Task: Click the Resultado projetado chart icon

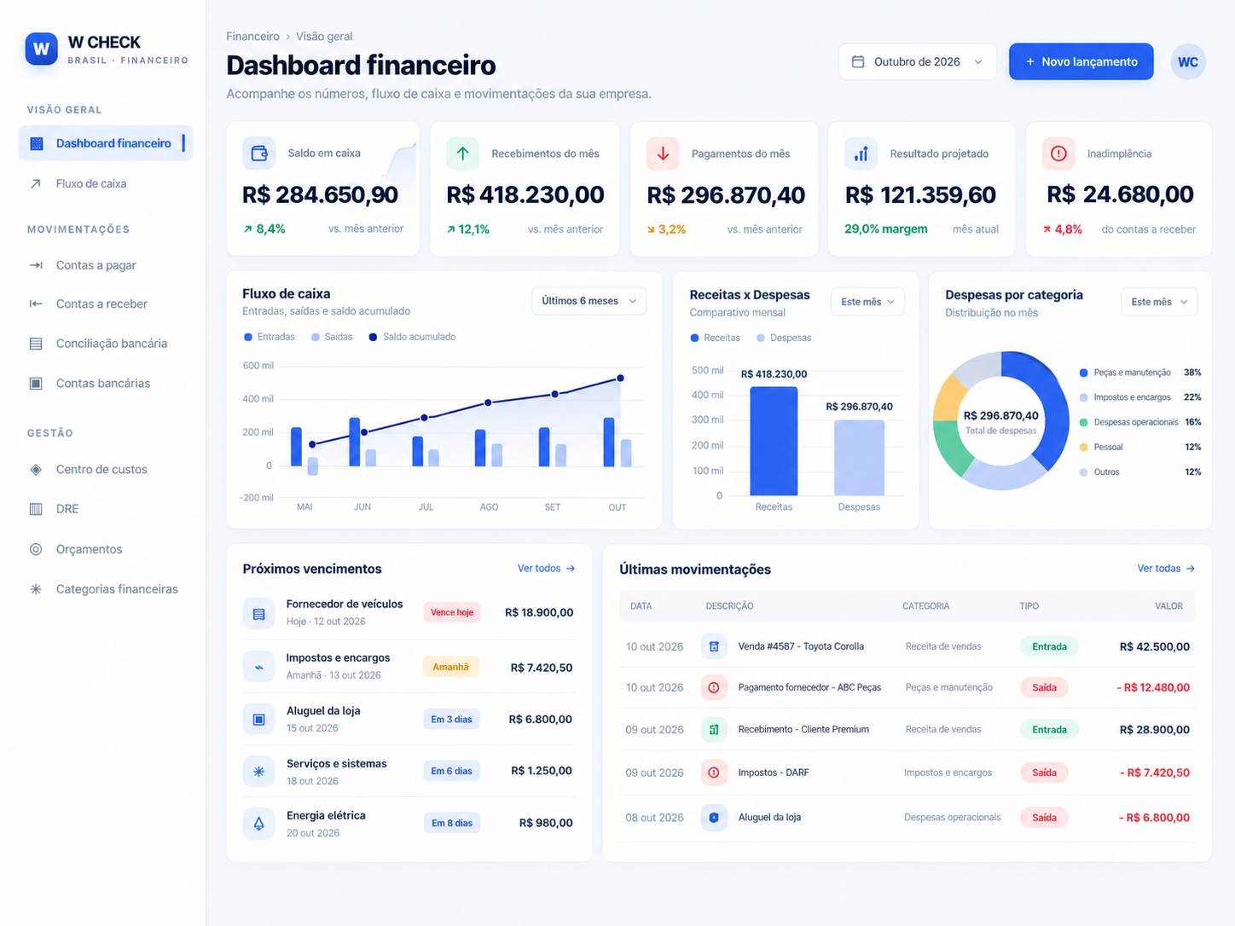Action: (861, 153)
